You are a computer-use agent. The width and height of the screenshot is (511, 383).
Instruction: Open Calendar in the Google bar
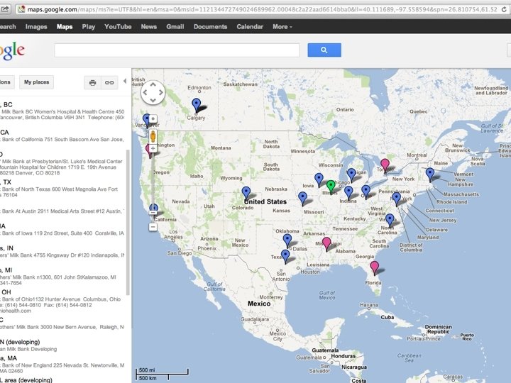click(250, 27)
